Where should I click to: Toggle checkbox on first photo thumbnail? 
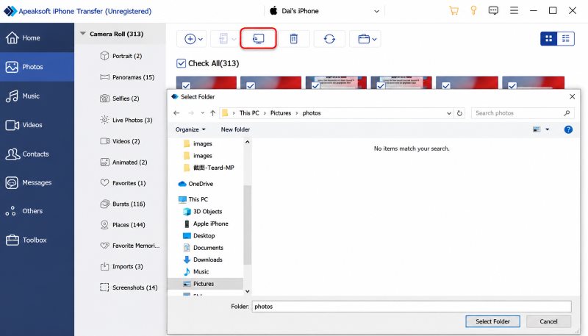point(186,86)
